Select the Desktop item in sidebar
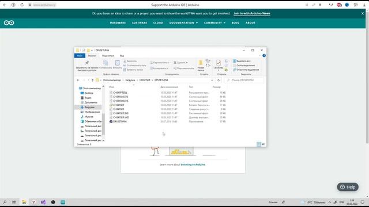 coord(89,93)
